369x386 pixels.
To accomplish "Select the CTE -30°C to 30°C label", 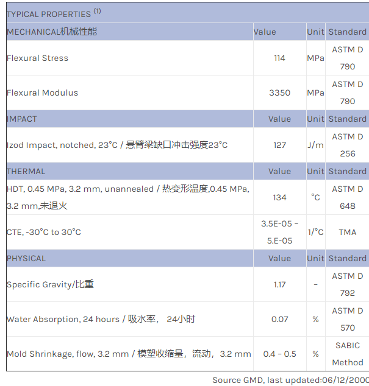I will coord(44,233).
